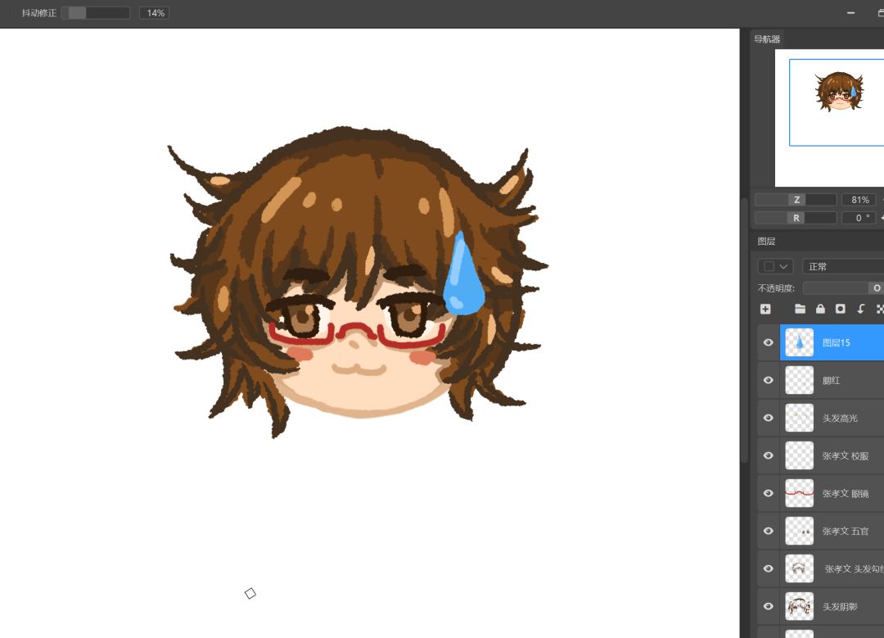
Task: Minimize the application window
Action: [x=850, y=13]
